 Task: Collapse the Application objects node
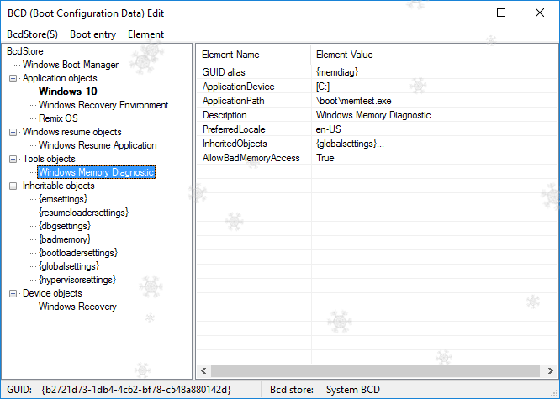(13, 78)
